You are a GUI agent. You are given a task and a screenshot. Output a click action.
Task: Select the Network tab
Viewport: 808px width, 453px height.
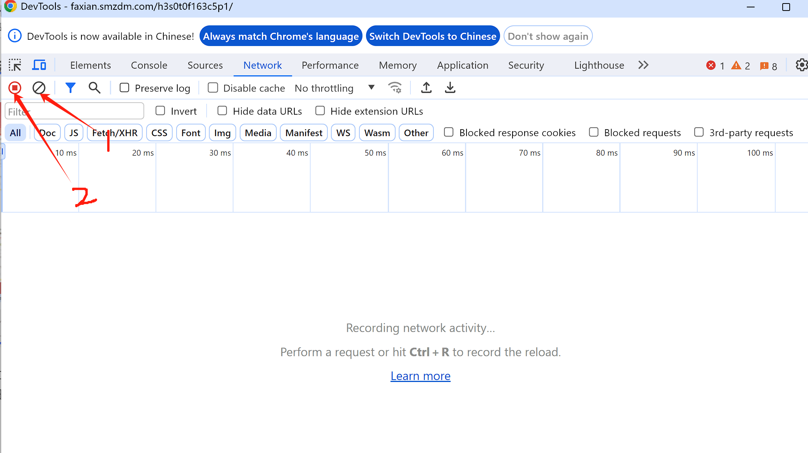262,65
